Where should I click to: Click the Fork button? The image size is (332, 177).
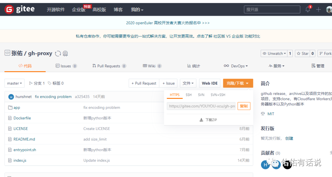tap(325, 53)
